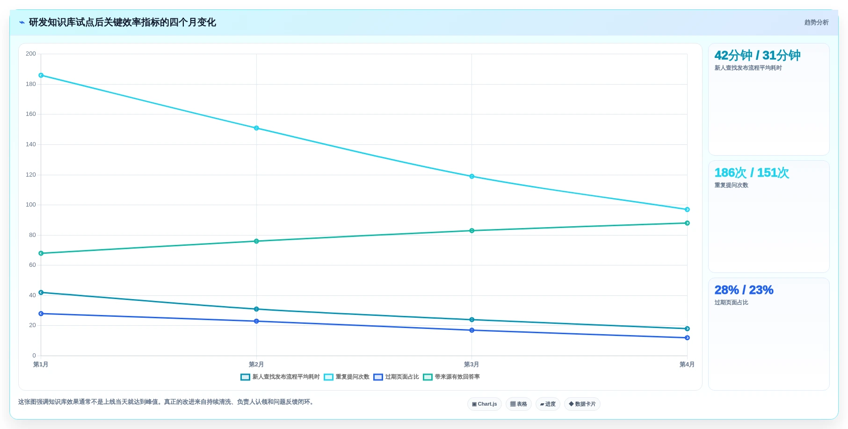Click the 过期页面占比 legend label
Image resolution: width=848 pixels, height=429 pixels.
(x=402, y=377)
